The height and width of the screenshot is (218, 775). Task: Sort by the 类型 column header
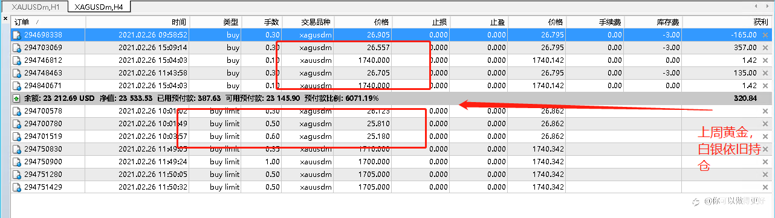[x=216, y=22]
